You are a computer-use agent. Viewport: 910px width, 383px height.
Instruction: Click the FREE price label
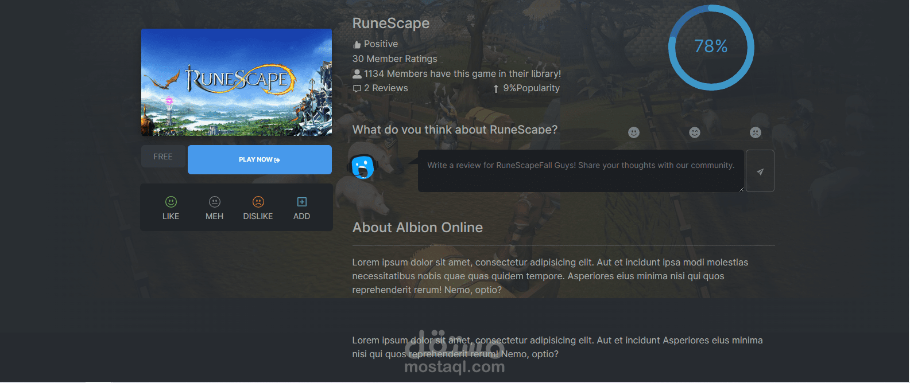163,157
